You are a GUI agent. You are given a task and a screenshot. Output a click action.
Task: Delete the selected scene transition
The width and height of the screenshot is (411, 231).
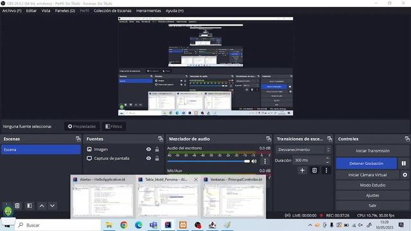[314, 171]
